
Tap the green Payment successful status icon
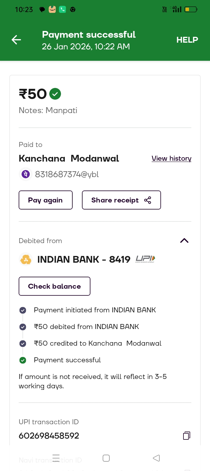[x=23, y=360]
